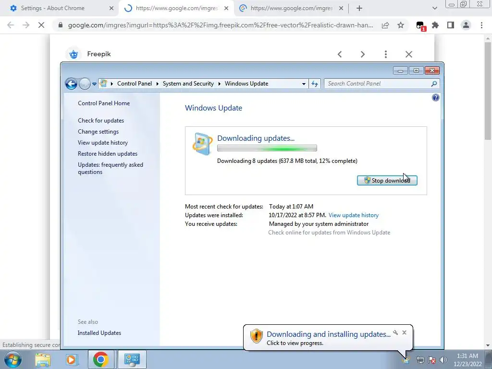Click the share this page icon
The width and height of the screenshot is (492, 369).
pos(385,25)
